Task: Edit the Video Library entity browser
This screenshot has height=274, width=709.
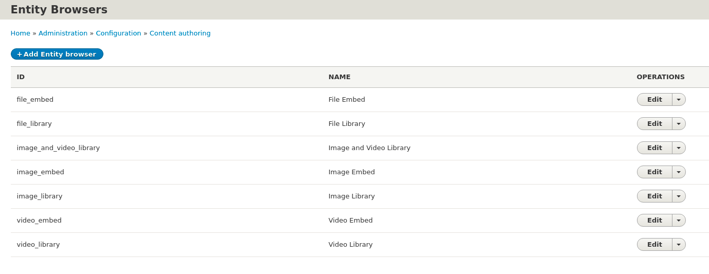Action: (x=654, y=245)
